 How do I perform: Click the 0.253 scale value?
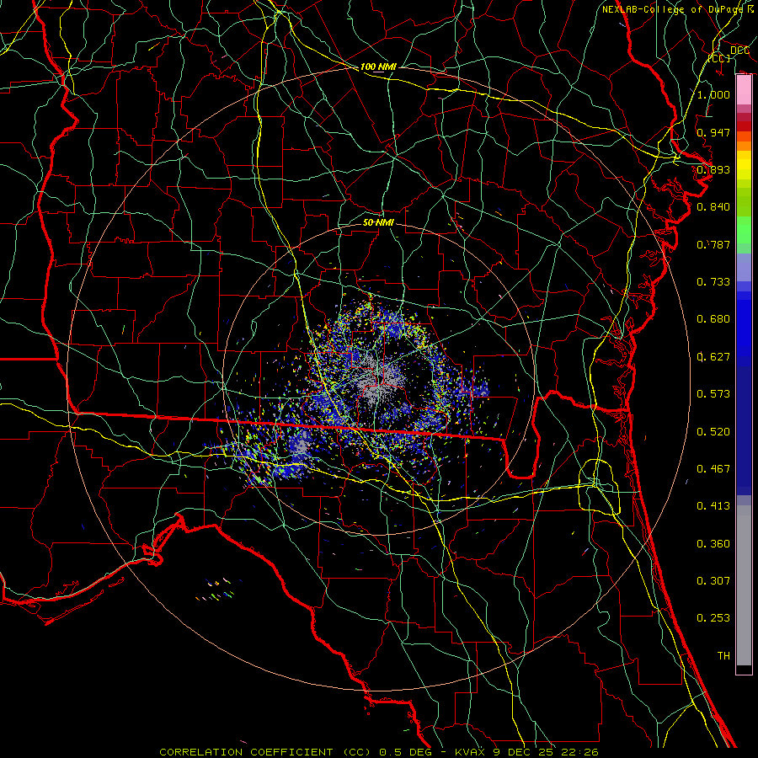pos(713,618)
